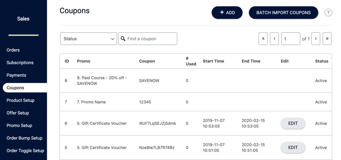Click the End Time column header
The image size is (341, 160).
pos(251,61)
